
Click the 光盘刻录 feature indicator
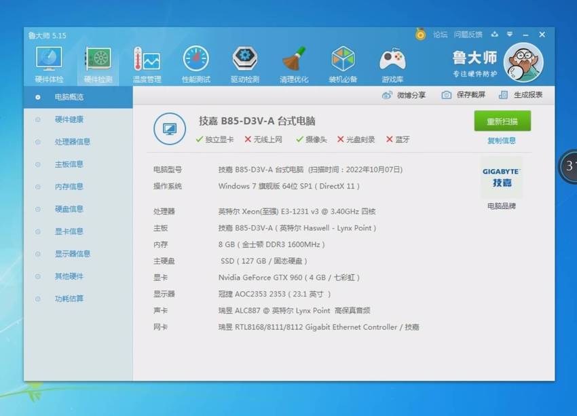click(356, 139)
